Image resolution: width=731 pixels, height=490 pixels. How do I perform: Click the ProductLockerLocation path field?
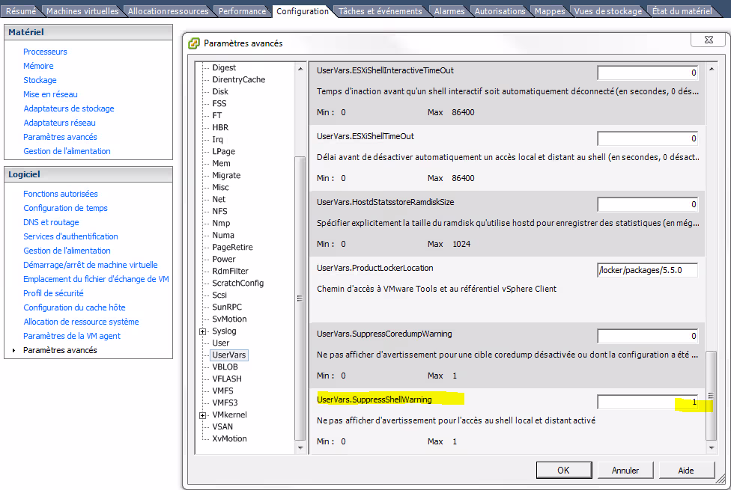pyautogui.click(x=647, y=270)
